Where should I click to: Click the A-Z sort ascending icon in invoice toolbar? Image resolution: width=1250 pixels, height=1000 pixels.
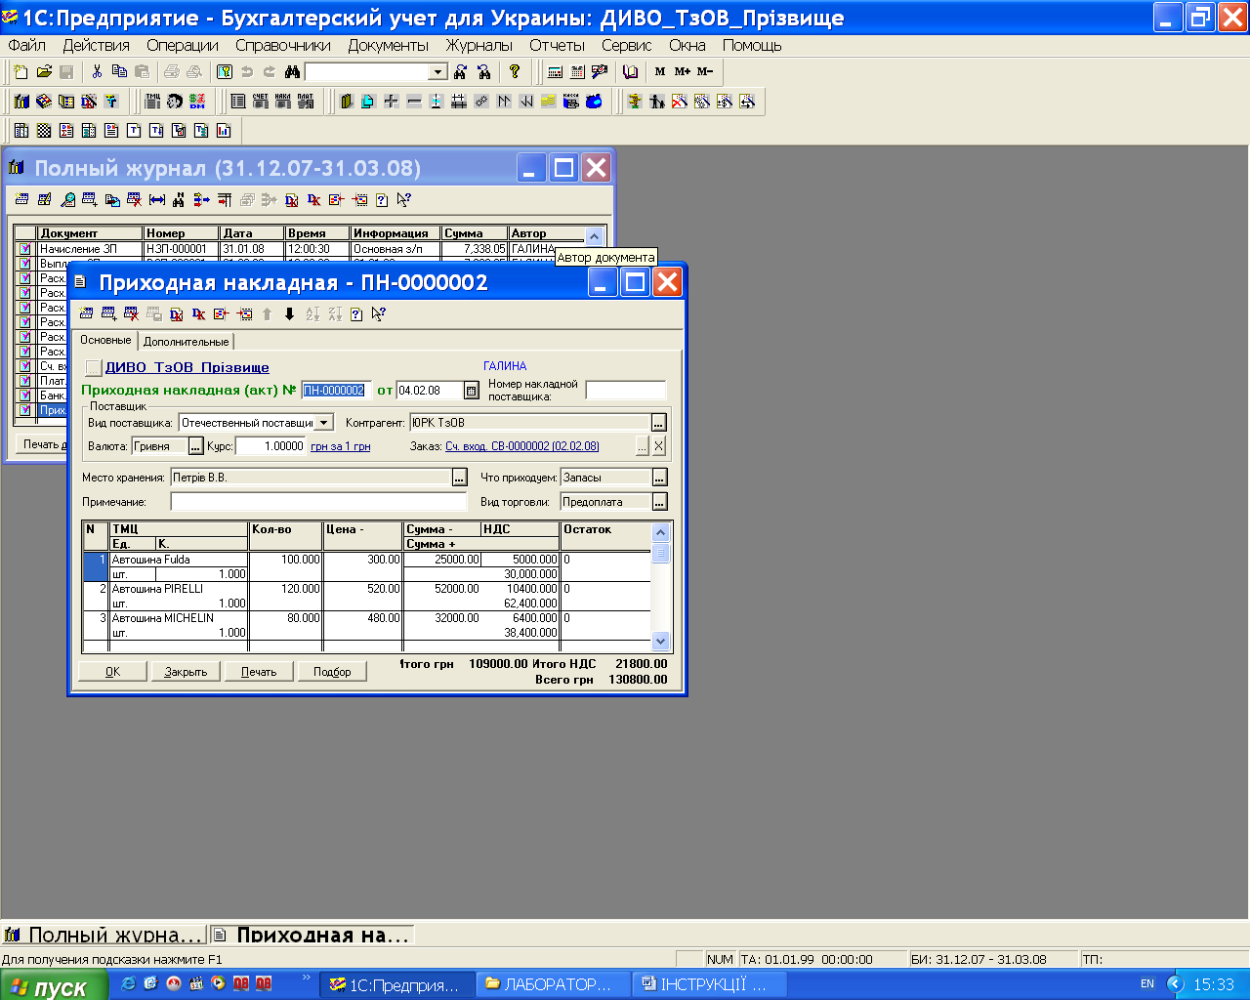(x=312, y=313)
